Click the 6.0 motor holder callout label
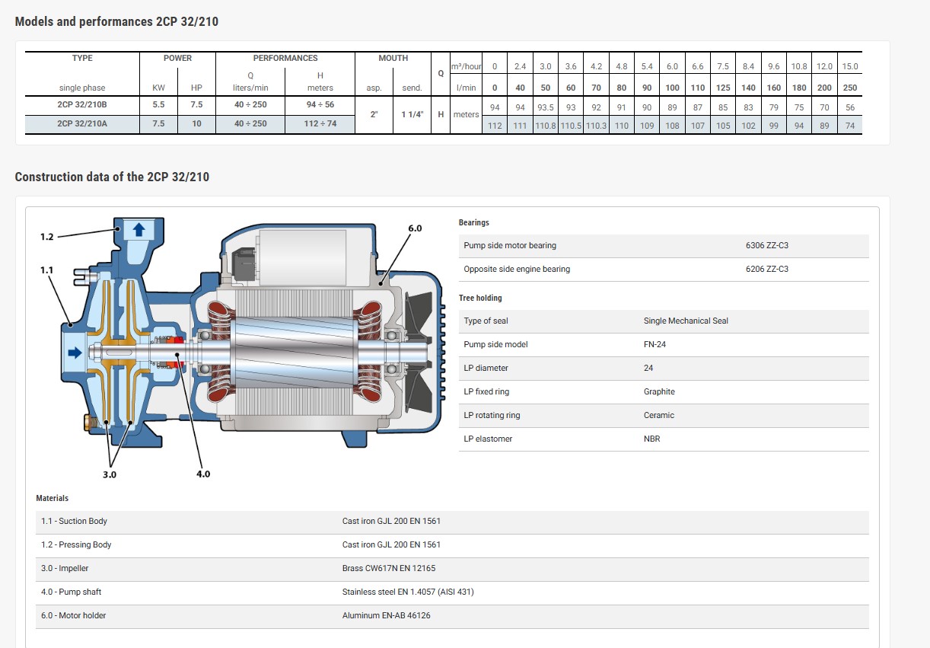This screenshot has height=648, width=930. [414, 228]
